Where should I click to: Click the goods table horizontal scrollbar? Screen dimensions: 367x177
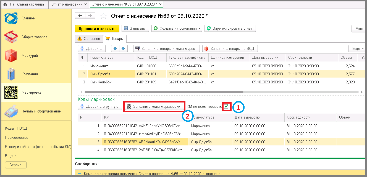164,92
